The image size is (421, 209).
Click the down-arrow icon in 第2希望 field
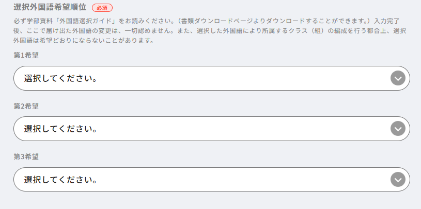397,129
